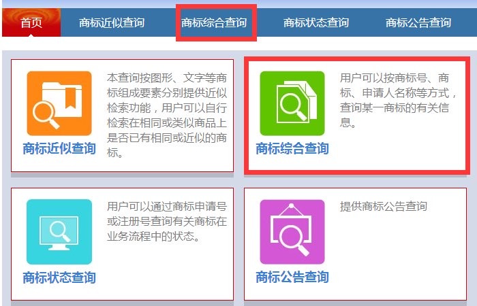Image resolution: width=477 pixels, height=306 pixels.
Task: Click the purple 商标公告查询 notice board icon
Action: point(292,232)
